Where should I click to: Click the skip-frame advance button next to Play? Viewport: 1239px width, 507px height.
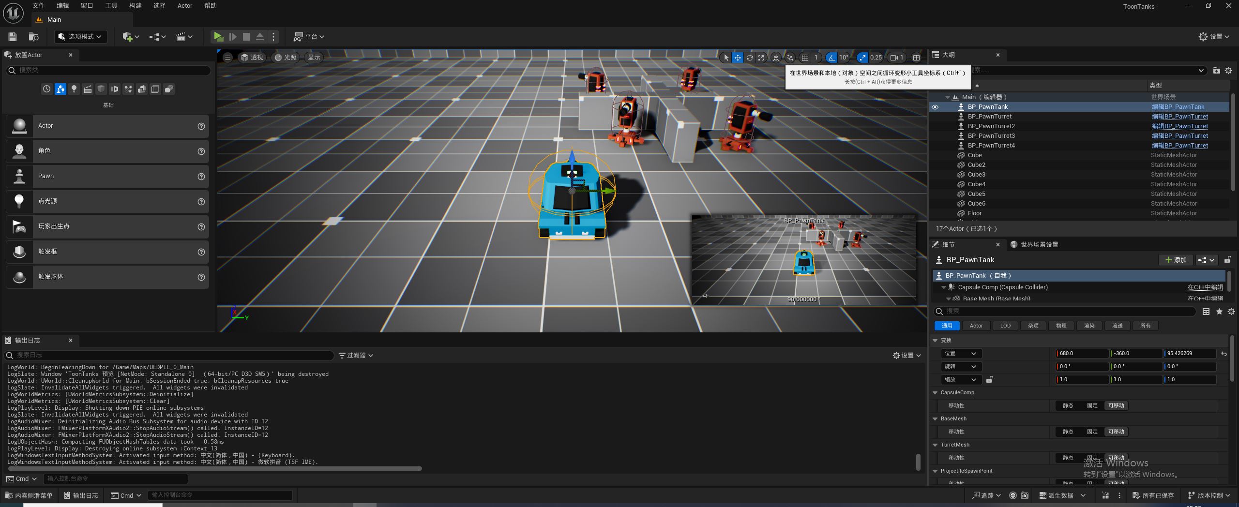(x=233, y=37)
